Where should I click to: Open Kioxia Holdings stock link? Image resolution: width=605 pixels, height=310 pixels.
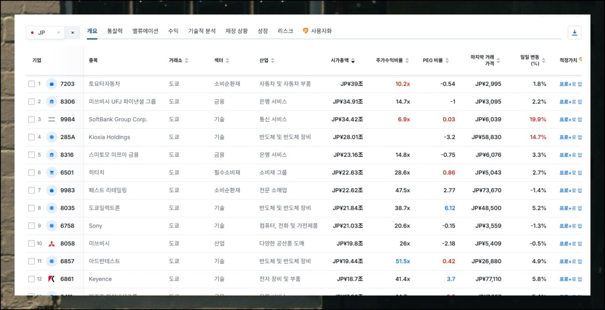[x=109, y=137]
